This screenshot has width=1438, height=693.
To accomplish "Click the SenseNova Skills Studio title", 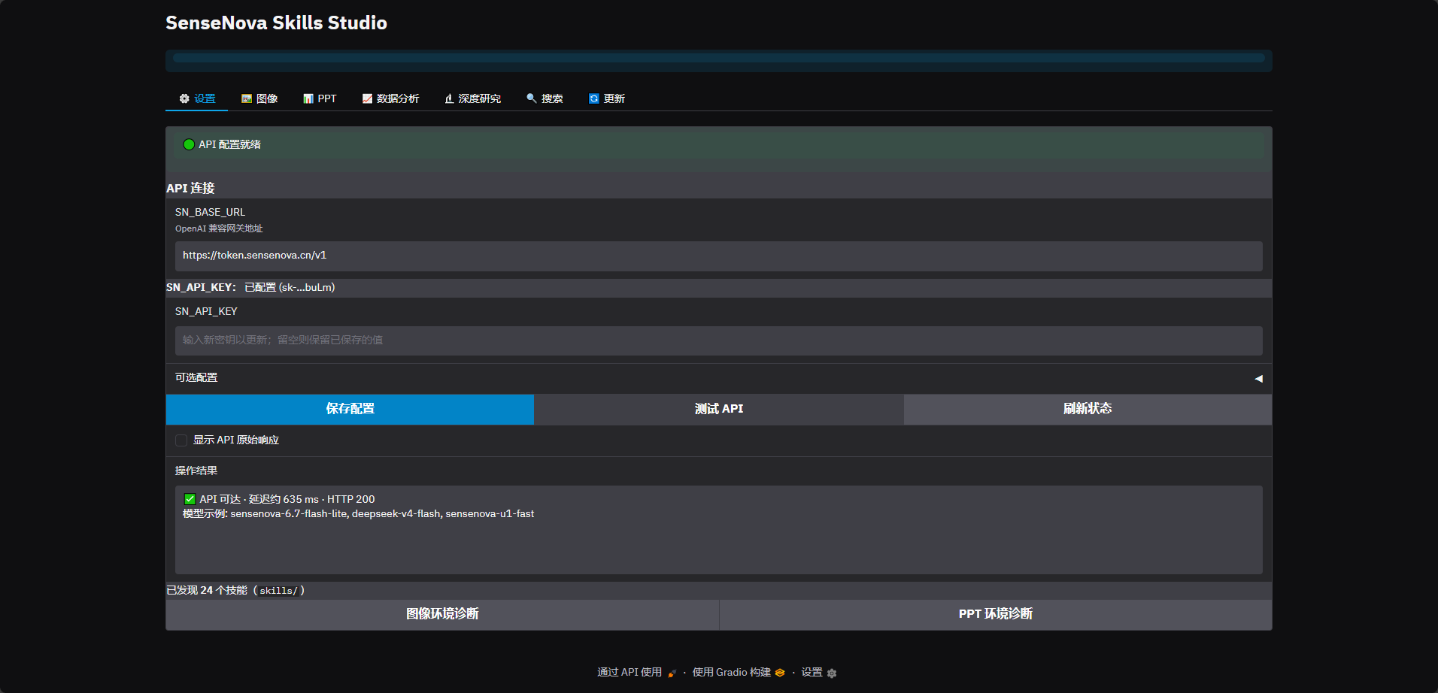I will pyautogui.click(x=276, y=23).
